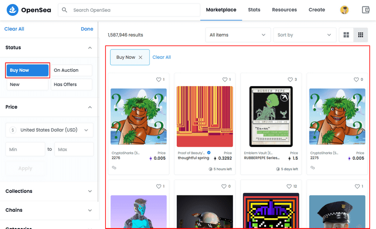Viewport: 376px width, 229px height.
Task: Click the Apply price button
Action: [x=25, y=168]
